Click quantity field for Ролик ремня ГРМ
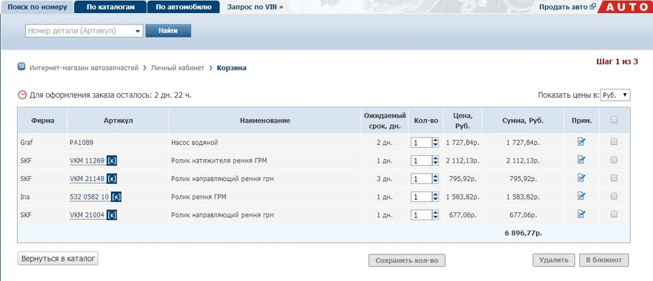This screenshot has width=653, height=281. (422, 197)
